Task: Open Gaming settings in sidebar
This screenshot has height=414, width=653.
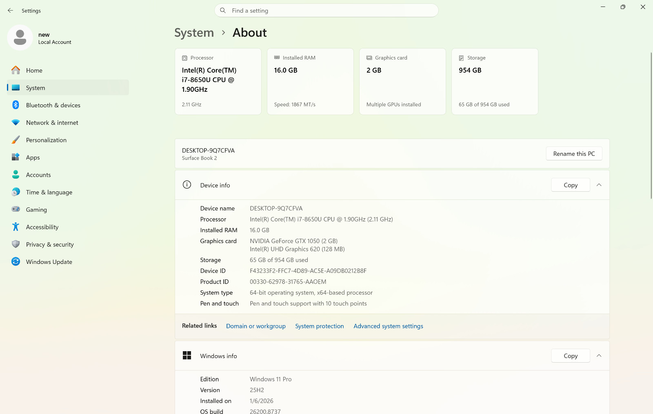Action: coord(68,209)
